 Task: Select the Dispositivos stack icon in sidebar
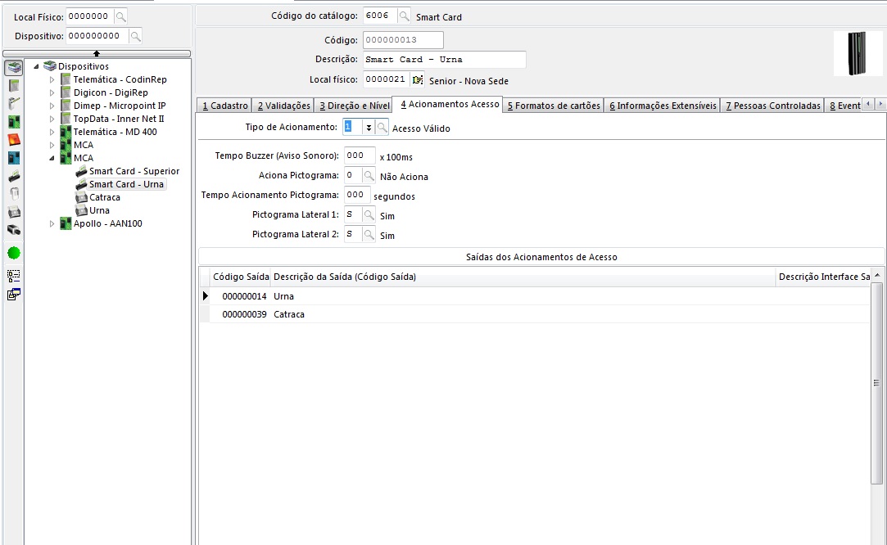click(x=14, y=67)
